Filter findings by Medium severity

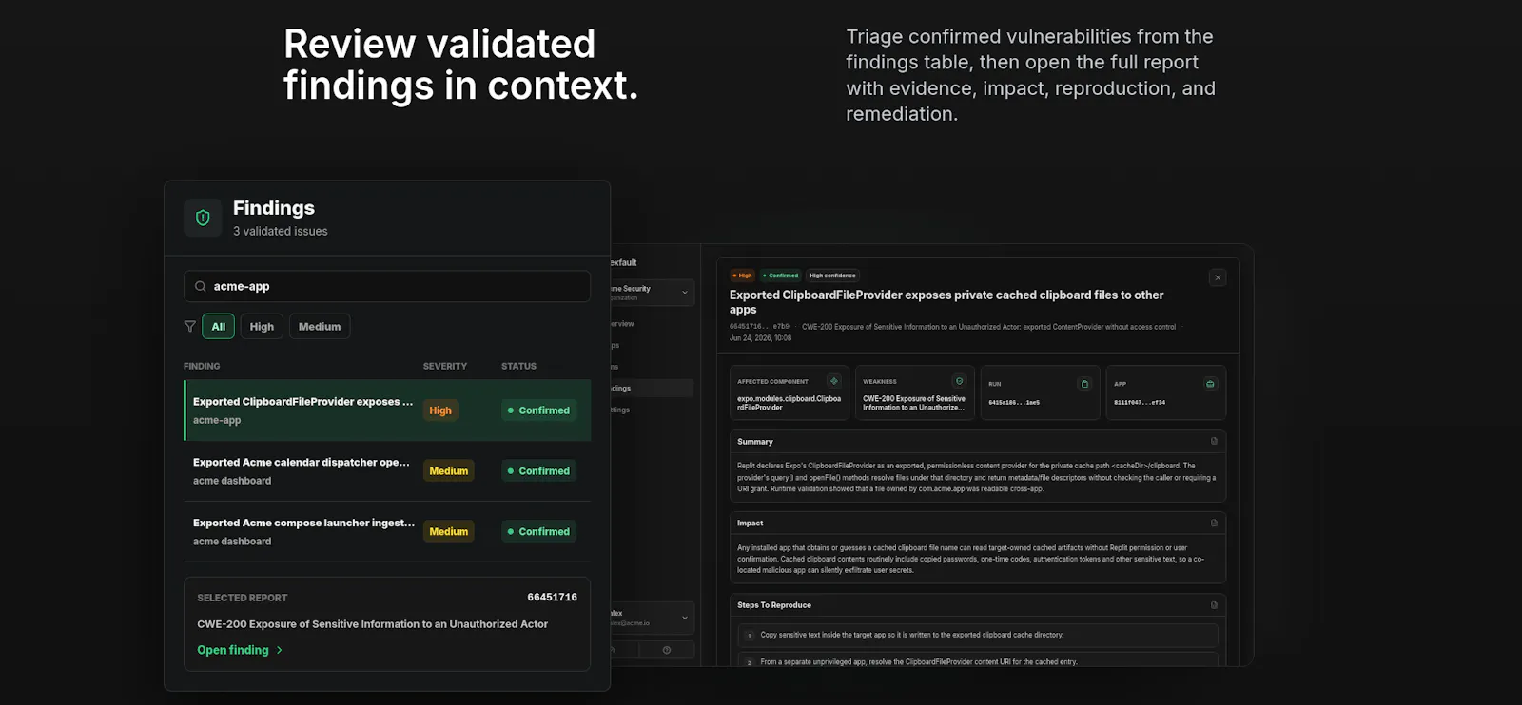320,326
